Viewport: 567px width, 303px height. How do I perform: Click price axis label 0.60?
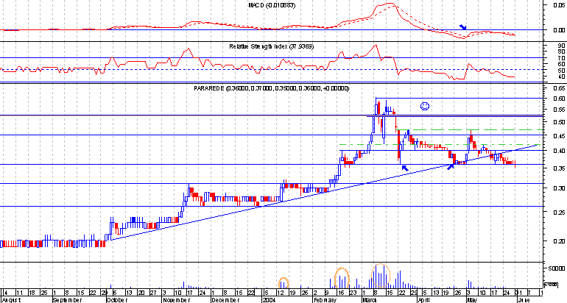click(559, 99)
